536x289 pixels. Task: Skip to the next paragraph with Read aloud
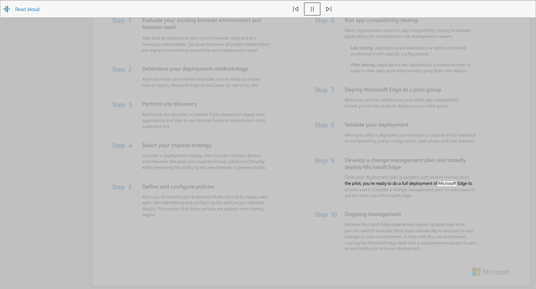(x=329, y=9)
